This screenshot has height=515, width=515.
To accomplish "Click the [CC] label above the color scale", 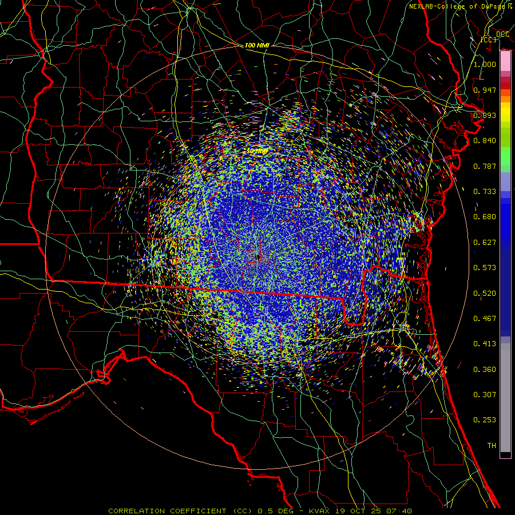I will pyautogui.click(x=489, y=39).
